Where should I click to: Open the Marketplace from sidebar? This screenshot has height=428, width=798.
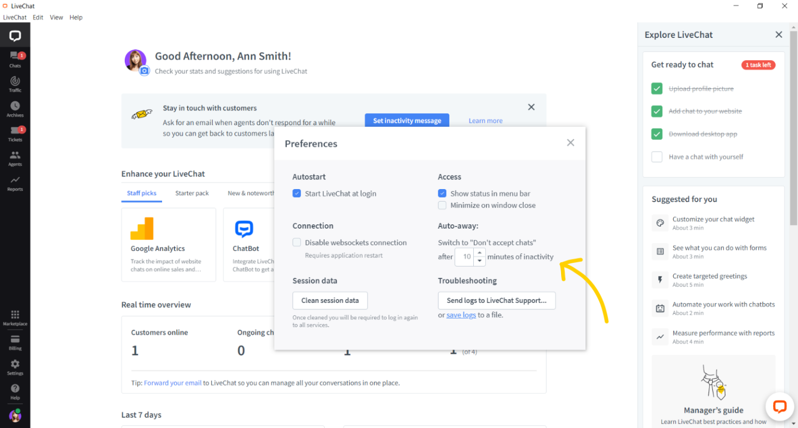[15, 318]
